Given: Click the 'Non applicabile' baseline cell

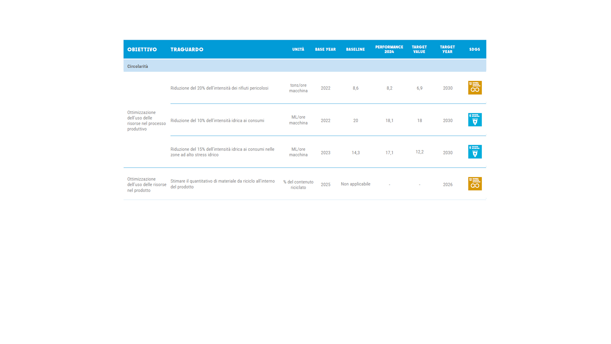Looking at the screenshot, I should click(355, 184).
